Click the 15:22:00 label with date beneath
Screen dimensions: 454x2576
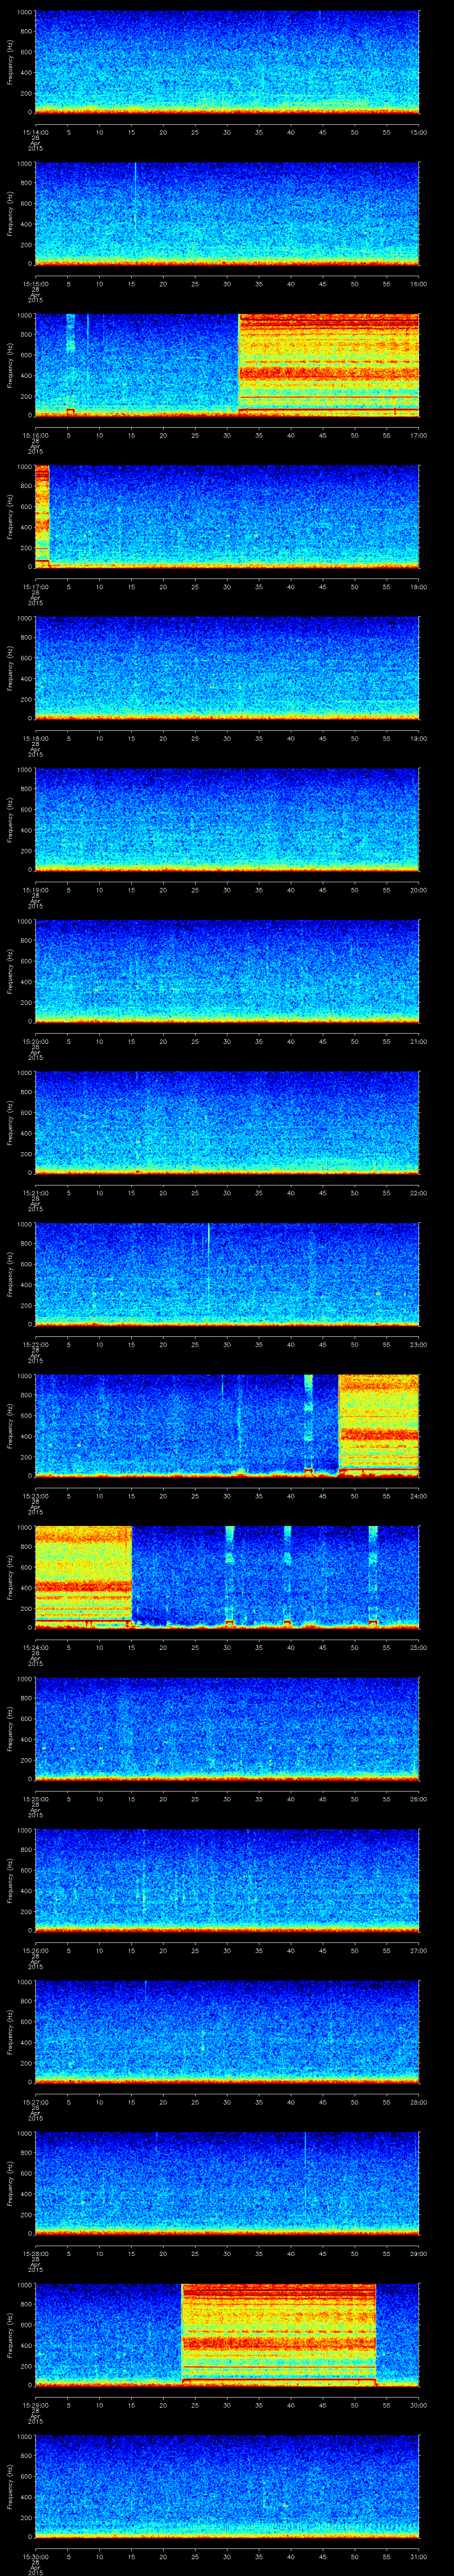pos(35,1351)
